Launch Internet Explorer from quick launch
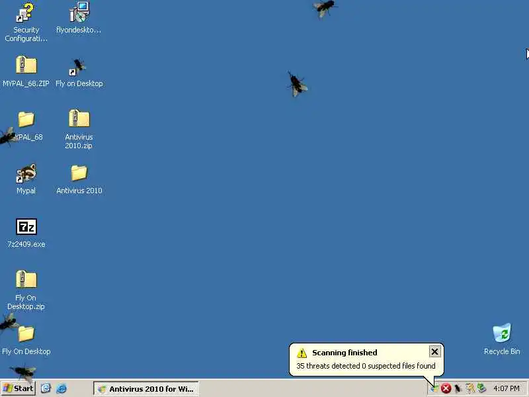 pos(61,388)
